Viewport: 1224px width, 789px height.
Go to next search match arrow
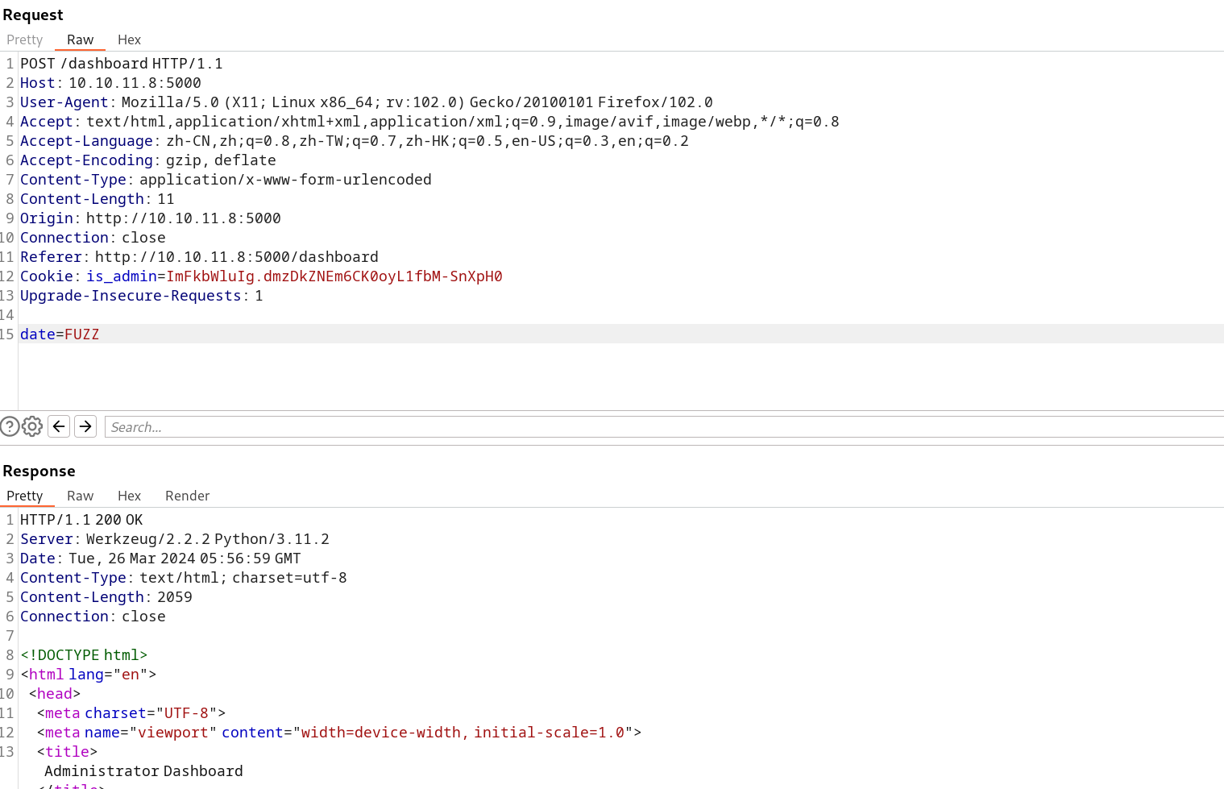[x=85, y=426]
